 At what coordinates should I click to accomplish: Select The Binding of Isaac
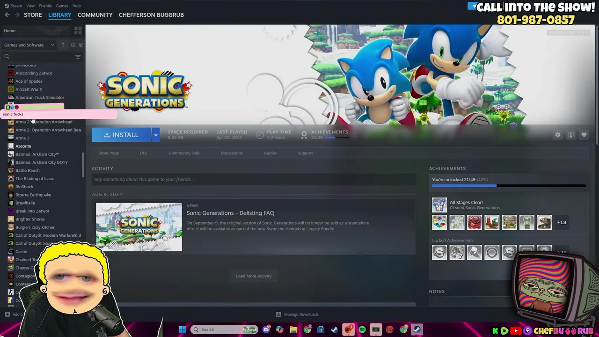pos(34,178)
